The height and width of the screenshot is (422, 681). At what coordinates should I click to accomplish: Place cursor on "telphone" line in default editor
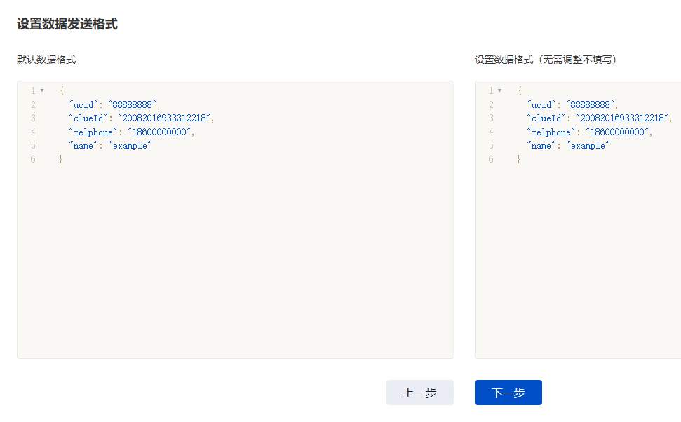pos(132,132)
